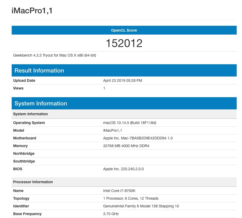Viewport: 242px width, 218px height.
Task: Click the Motherboard label
Action: tap(25, 138)
